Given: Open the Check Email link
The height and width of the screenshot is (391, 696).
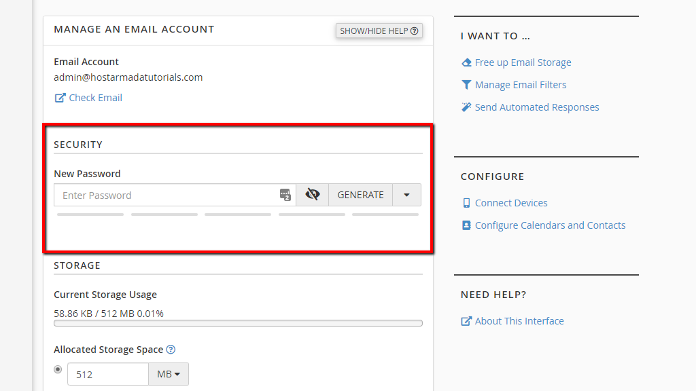Looking at the screenshot, I should point(95,97).
